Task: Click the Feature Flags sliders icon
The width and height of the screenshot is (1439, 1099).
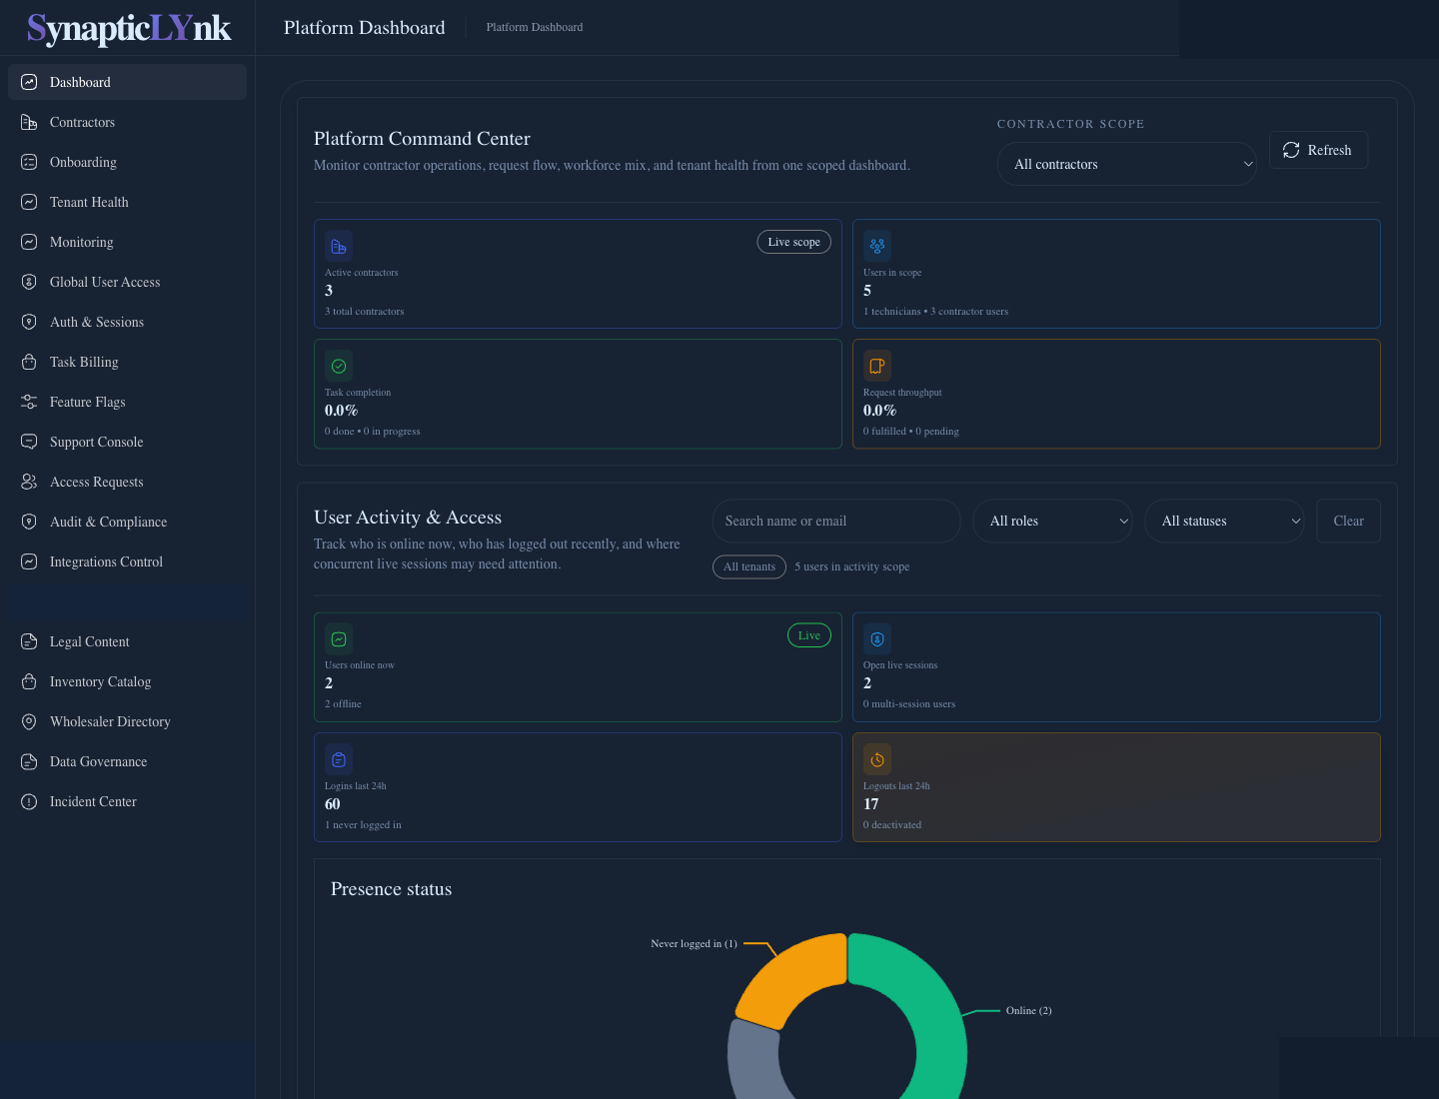Action: coord(29,402)
